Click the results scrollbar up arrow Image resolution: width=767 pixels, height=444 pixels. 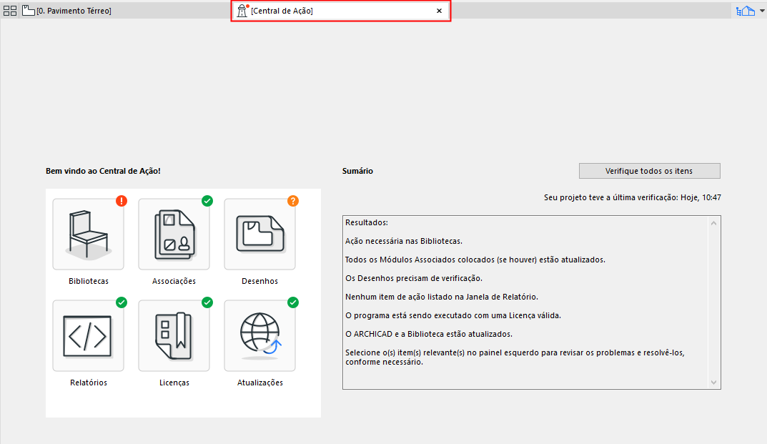(713, 223)
